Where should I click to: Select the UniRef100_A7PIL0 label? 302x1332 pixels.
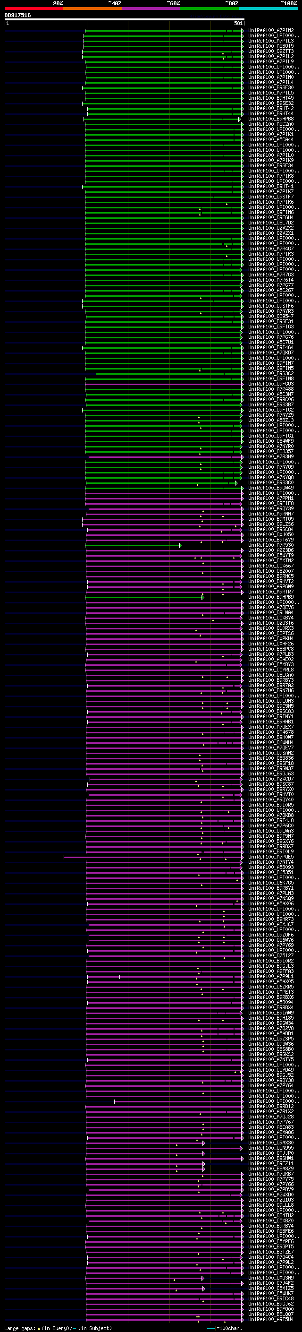(x=271, y=155)
